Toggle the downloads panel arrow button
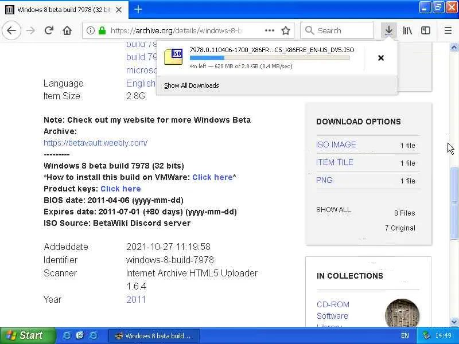 pyautogui.click(x=389, y=30)
